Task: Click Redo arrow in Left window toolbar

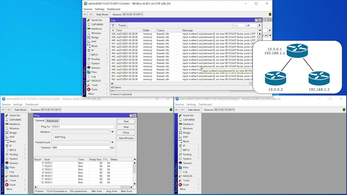Action: [x=9, y=110]
